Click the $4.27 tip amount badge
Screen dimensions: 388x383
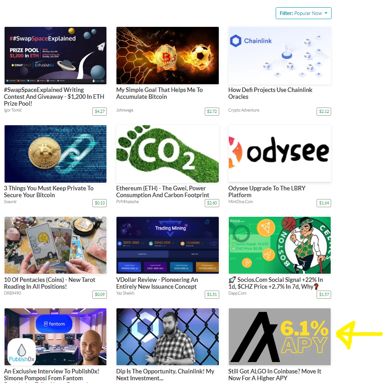click(x=100, y=112)
